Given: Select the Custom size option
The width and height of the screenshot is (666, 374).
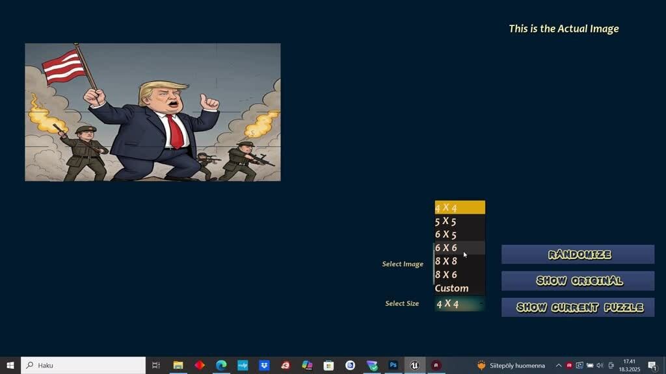Looking at the screenshot, I should (451, 288).
